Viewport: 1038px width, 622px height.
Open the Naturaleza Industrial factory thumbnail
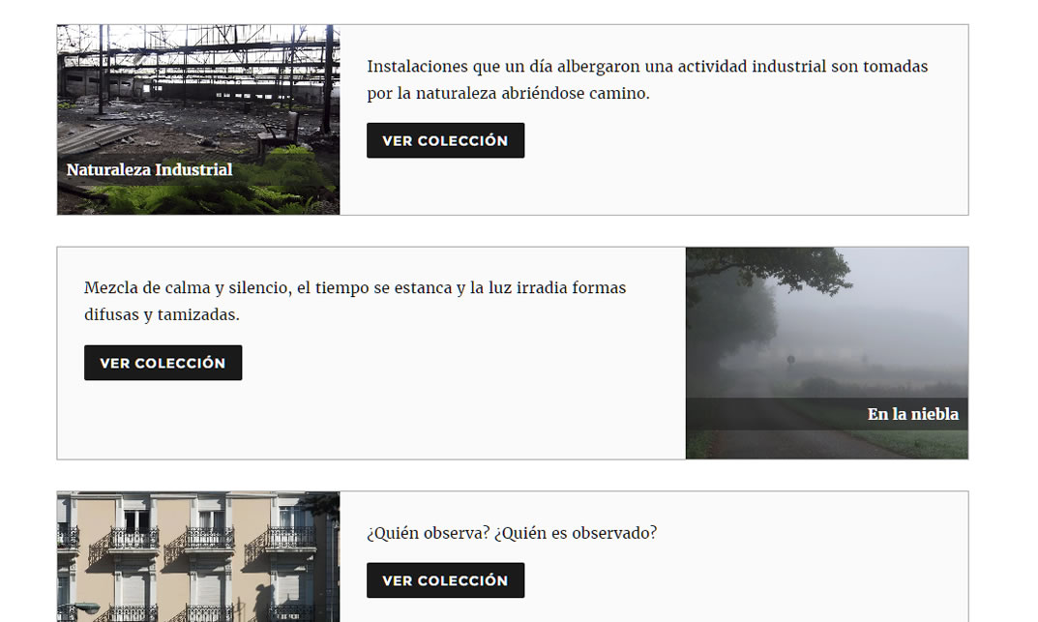pyautogui.click(x=198, y=120)
